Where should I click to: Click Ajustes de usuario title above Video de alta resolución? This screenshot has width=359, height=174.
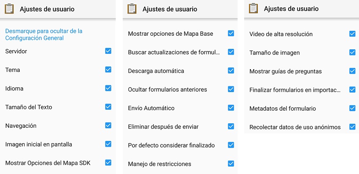click(291, 9)
